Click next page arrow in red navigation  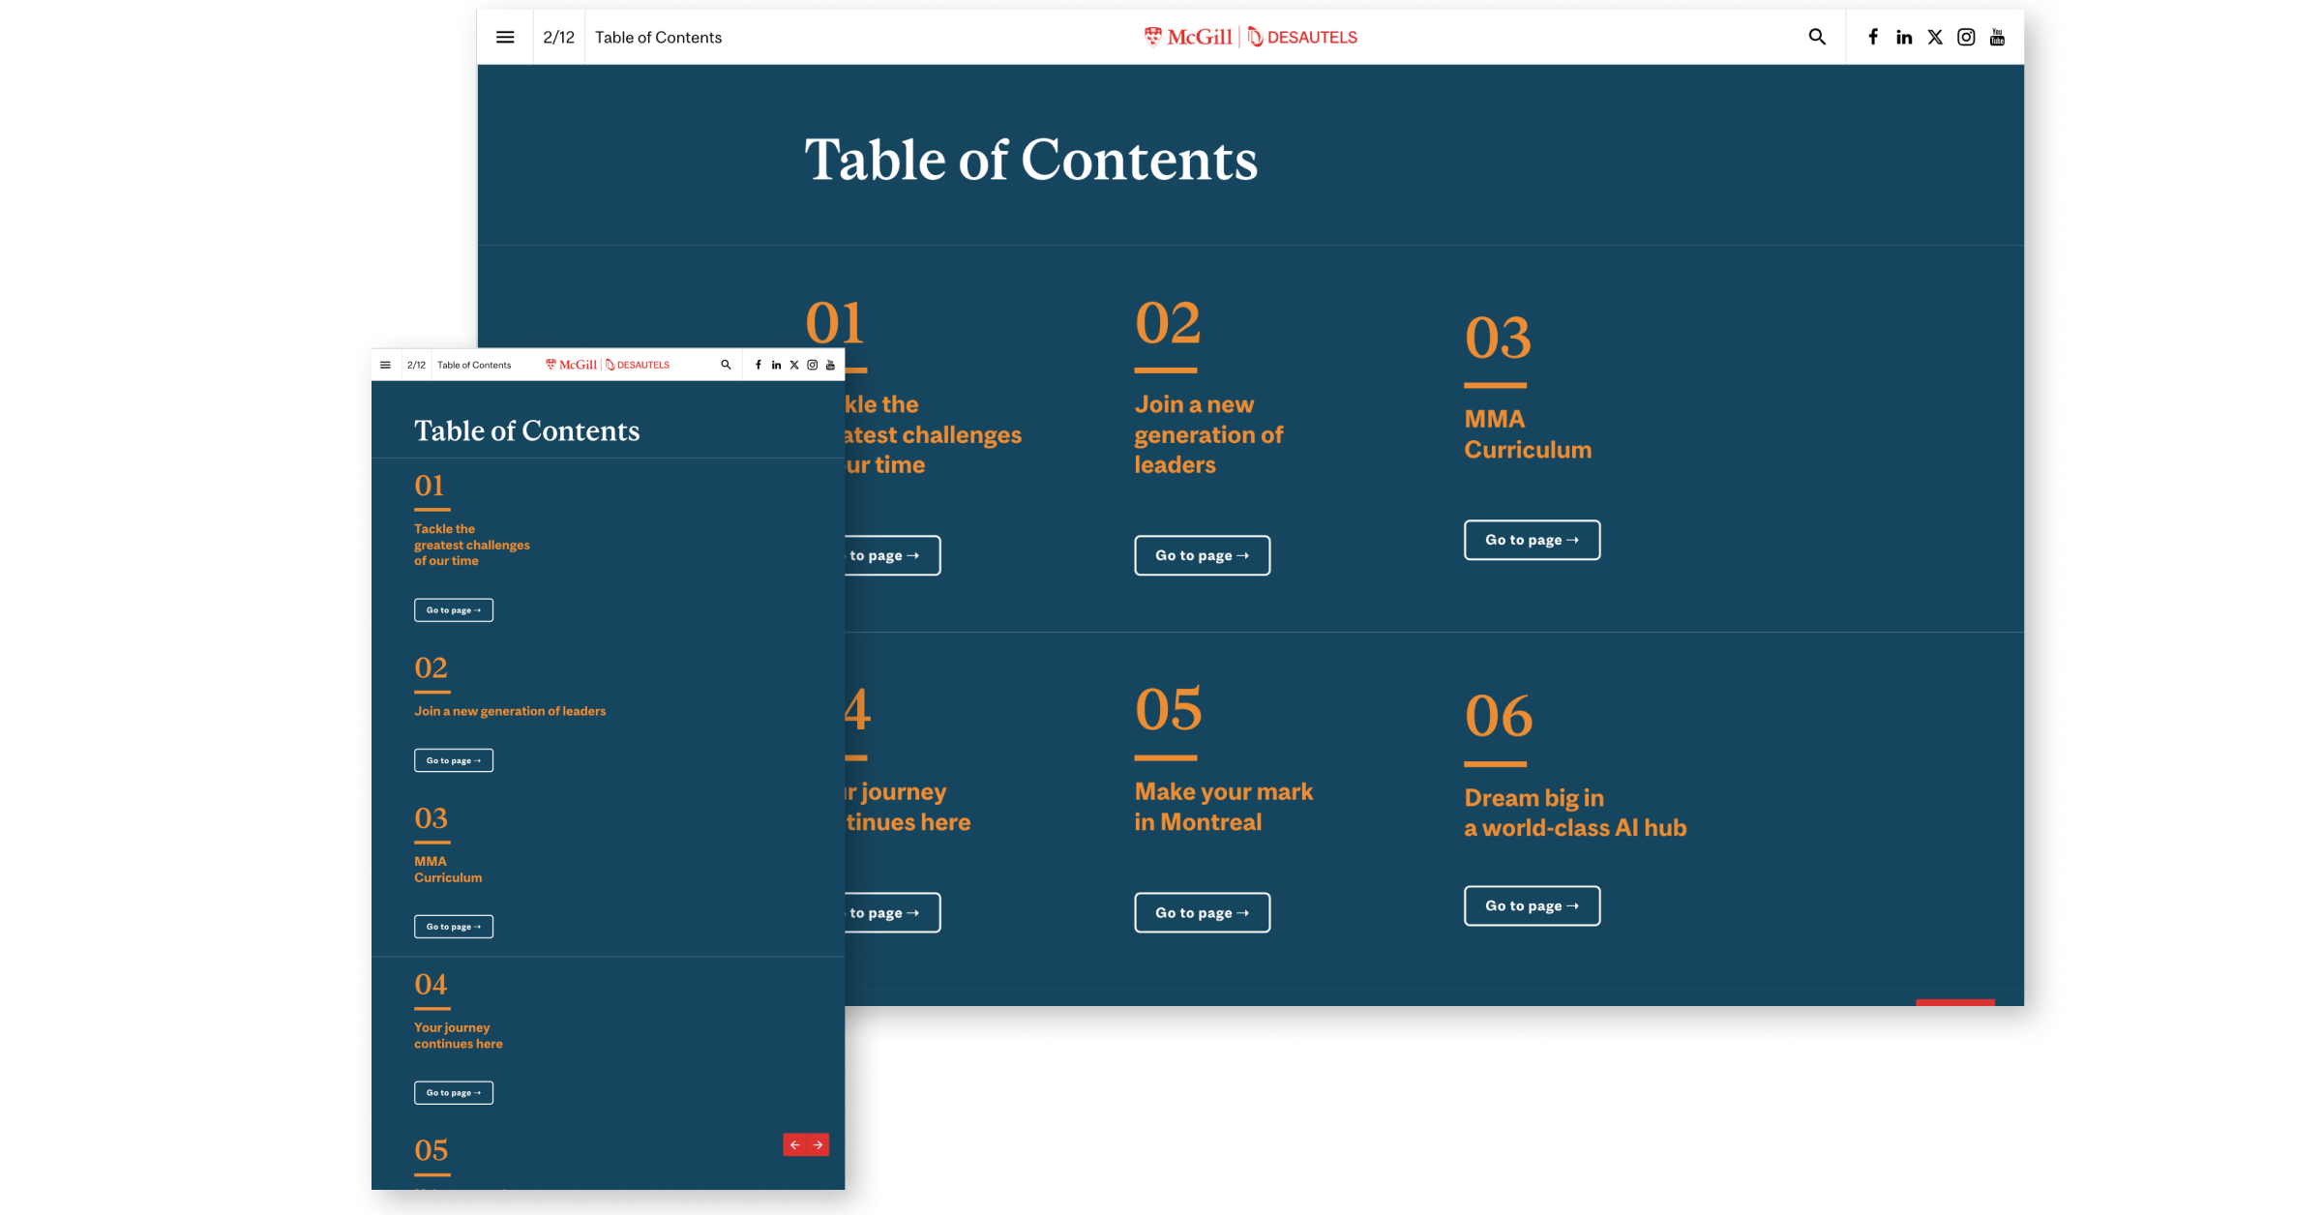tap(819, 1145)
